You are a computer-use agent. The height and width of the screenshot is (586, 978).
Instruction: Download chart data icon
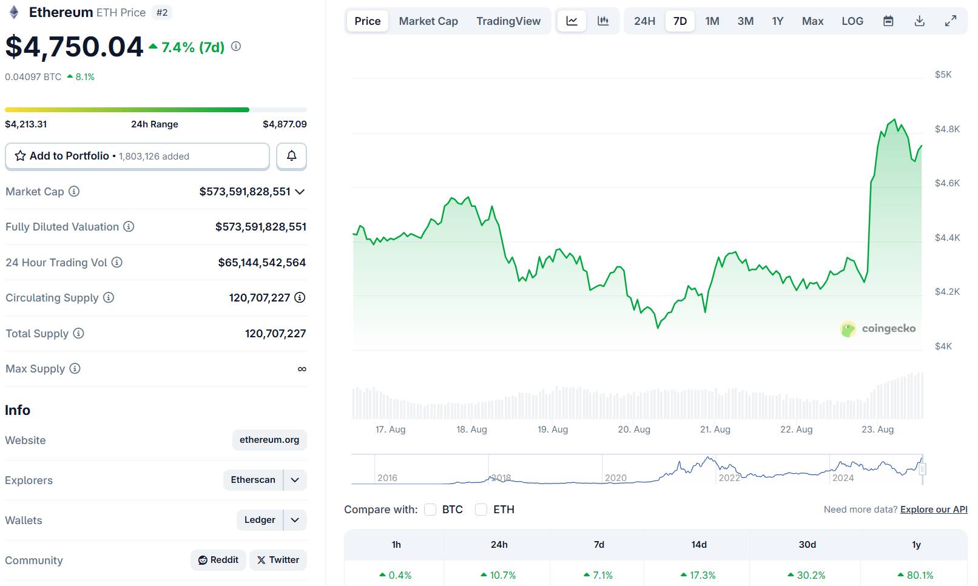click(x=920, y=21)
